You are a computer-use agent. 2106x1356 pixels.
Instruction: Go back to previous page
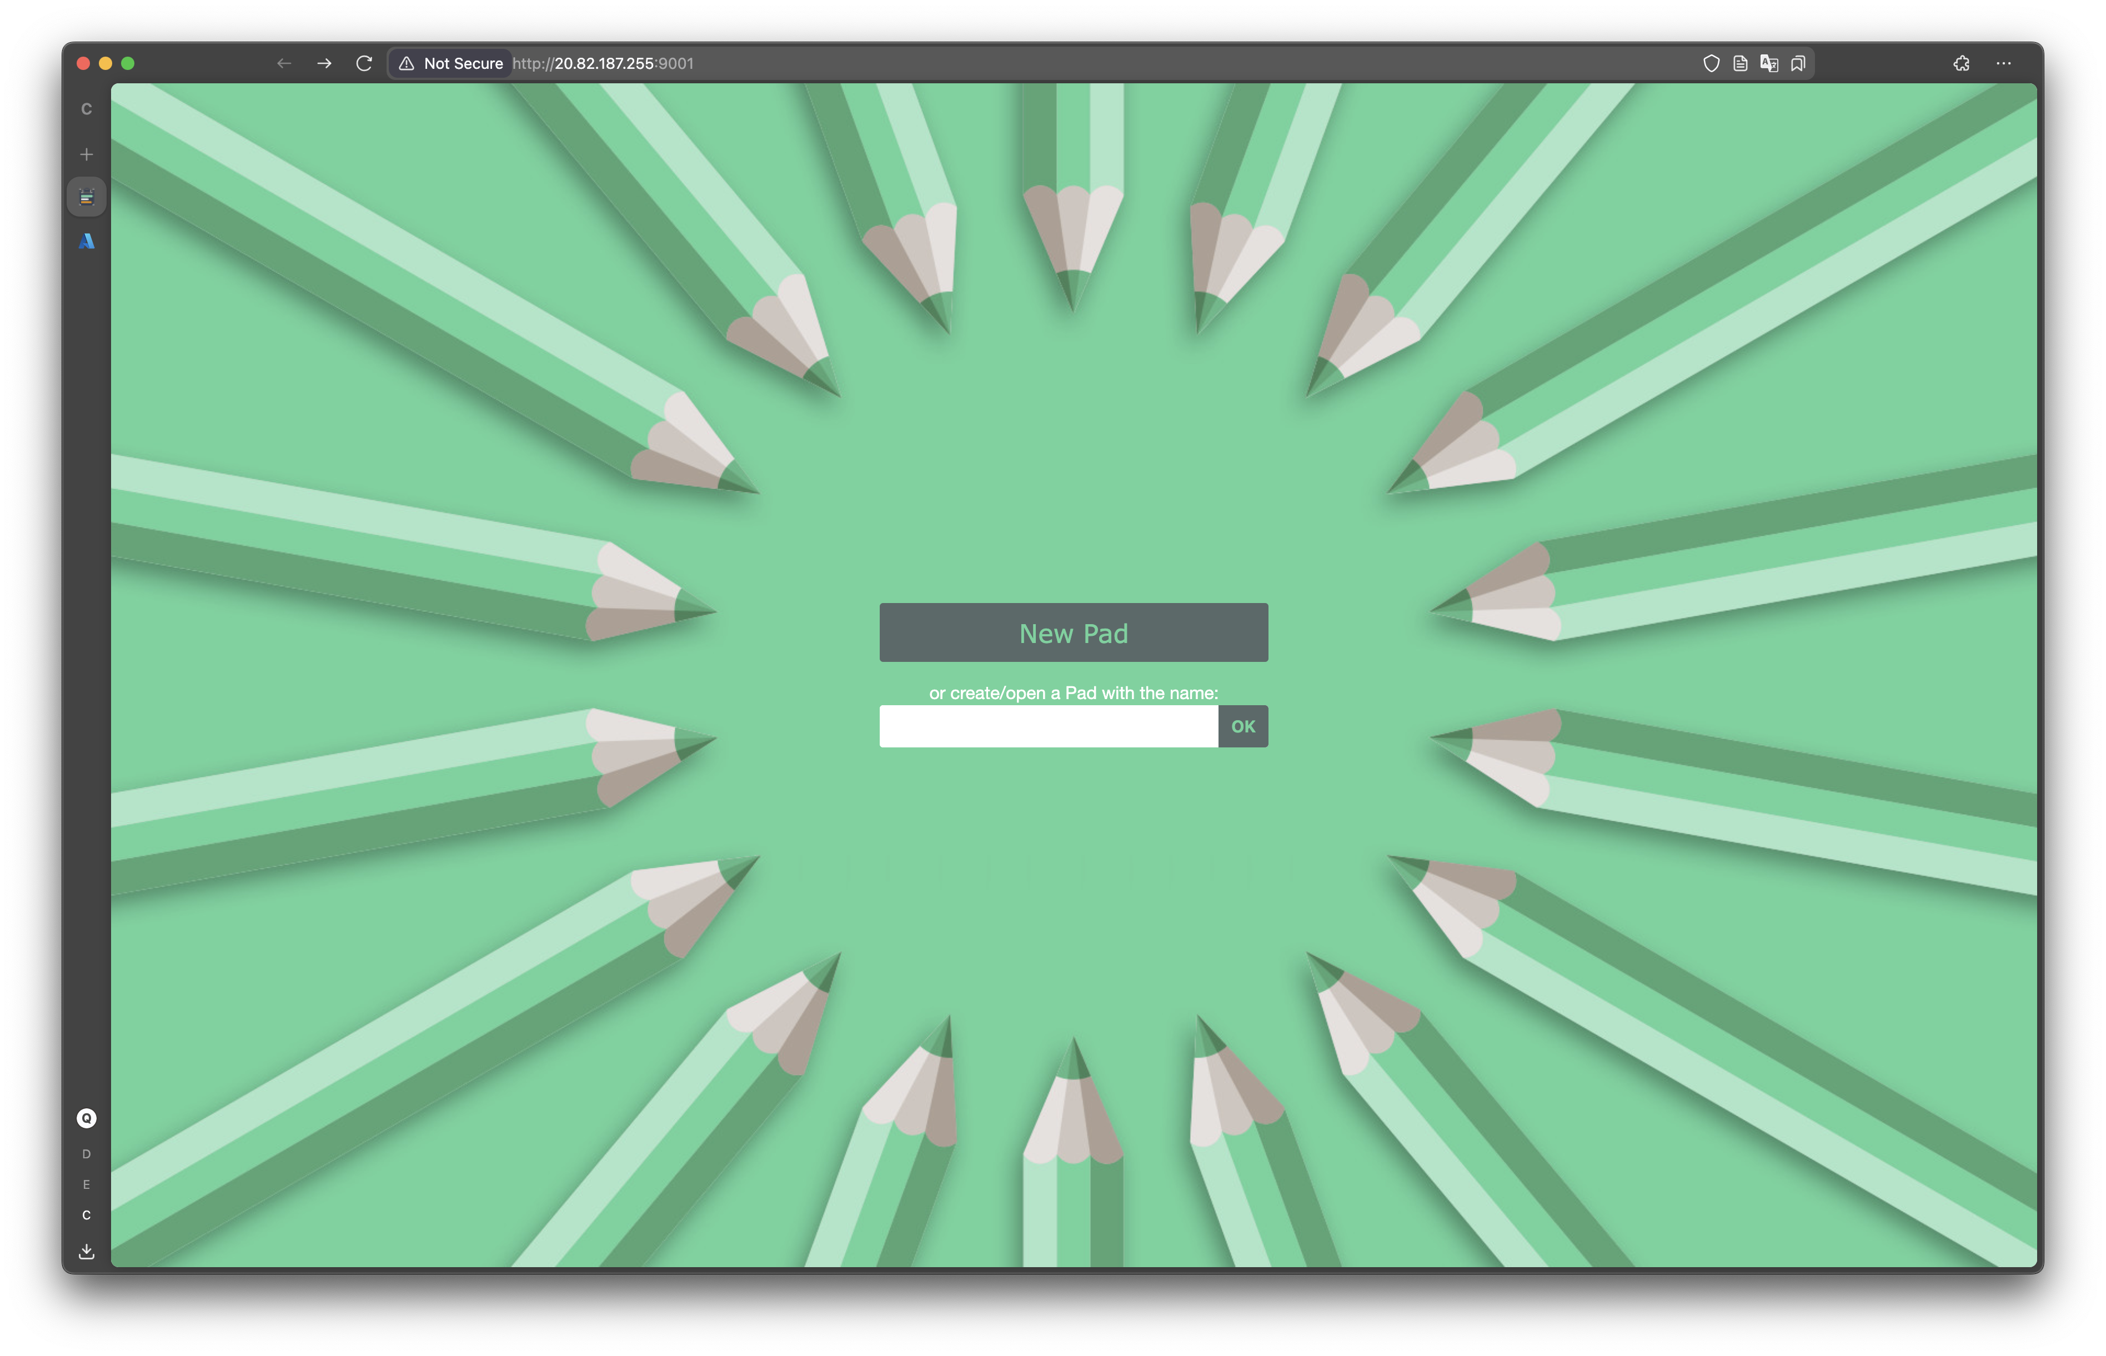coord(283,63)
